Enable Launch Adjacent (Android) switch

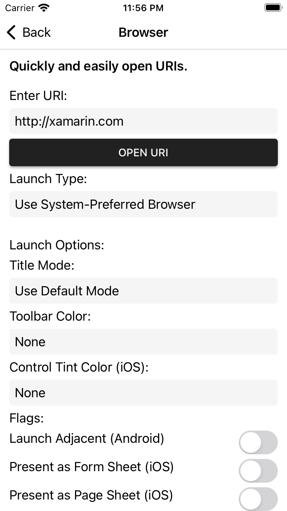(258, 442)
